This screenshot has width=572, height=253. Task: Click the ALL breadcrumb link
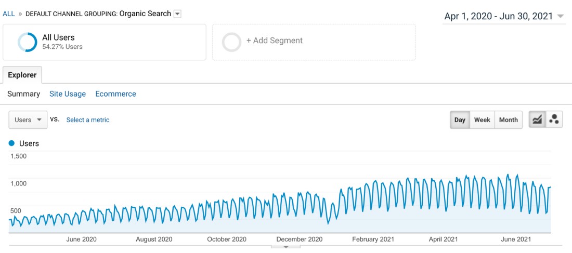9,14
